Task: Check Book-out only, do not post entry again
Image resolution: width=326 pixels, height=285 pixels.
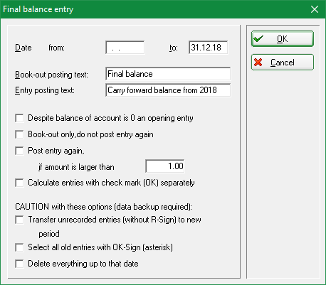Action: pos(19,134)
